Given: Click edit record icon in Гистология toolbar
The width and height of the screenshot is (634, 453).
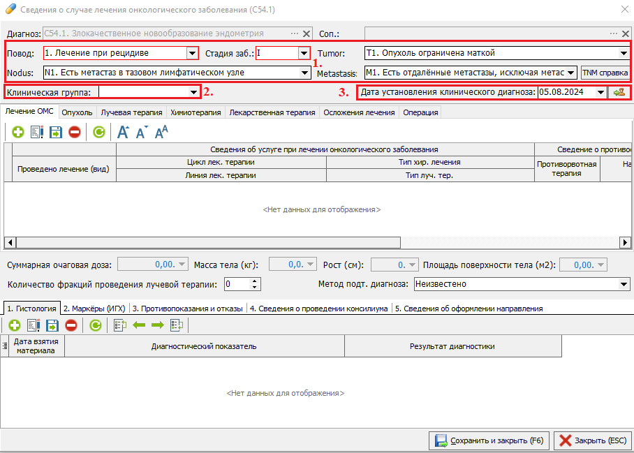Looking at the screenshot, I should pyautogui.click(x=33, y=325).
